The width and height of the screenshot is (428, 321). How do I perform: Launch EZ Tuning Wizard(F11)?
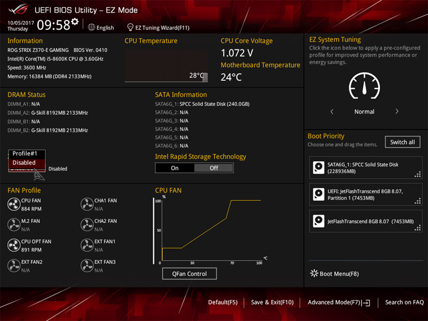tap(158, 27)
